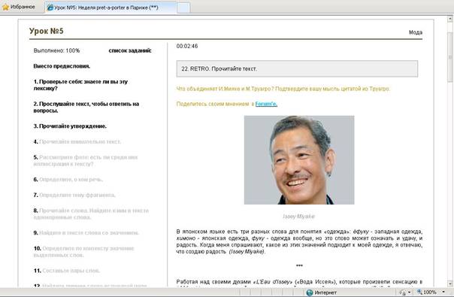Click the Избранное favorites star icon
Screen dimensions: 454x297
coord(5,7)
